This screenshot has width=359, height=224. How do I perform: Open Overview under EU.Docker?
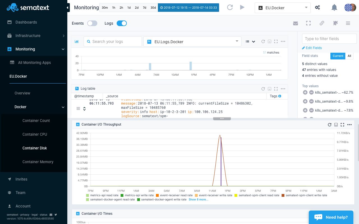[x=22, y=93]
